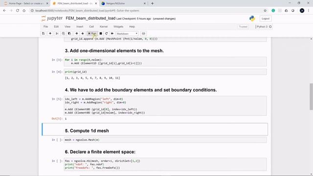Click the Trusted notebook indicator
This screenshot has height=176, width=313.
[x=243, y=26]
